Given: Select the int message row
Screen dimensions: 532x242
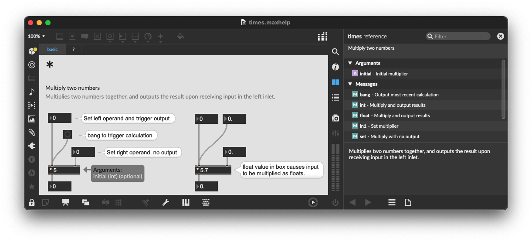Looking at the screenshot, I should 423,105.
